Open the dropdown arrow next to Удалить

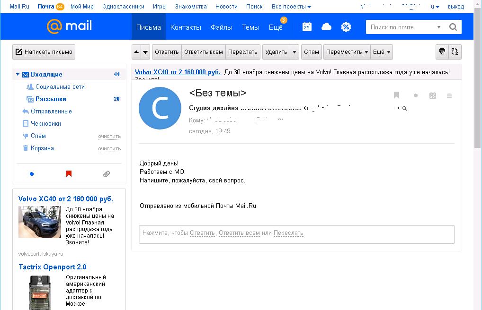click(x=295, y=52)
